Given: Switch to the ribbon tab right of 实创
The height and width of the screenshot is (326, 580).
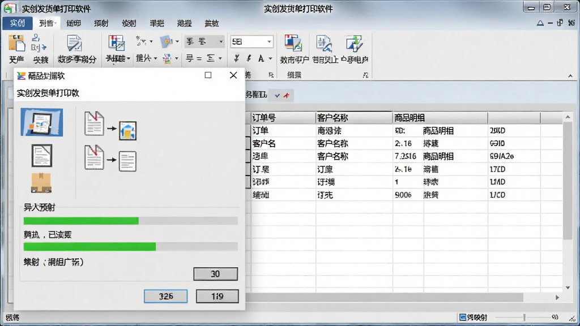Looking at the screenshot, I should (x=46, y=23).
